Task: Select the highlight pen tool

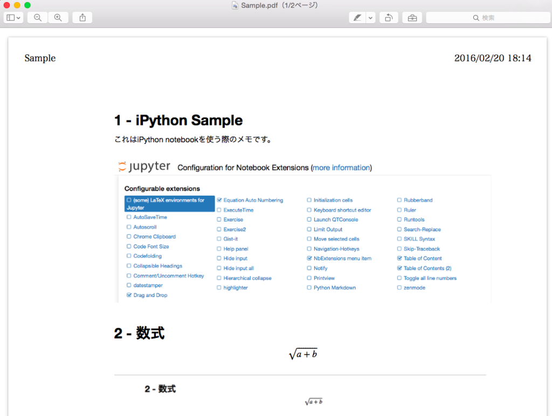Action: pos(357,18)
